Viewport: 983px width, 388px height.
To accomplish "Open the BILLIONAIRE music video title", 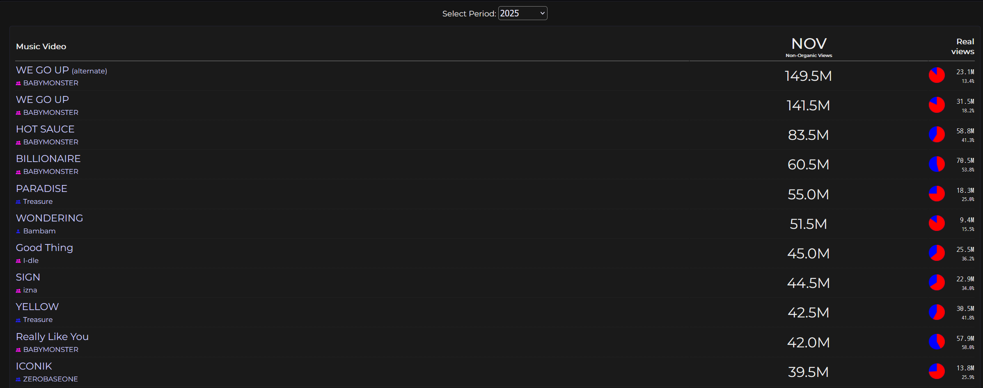I will [48, 159].
